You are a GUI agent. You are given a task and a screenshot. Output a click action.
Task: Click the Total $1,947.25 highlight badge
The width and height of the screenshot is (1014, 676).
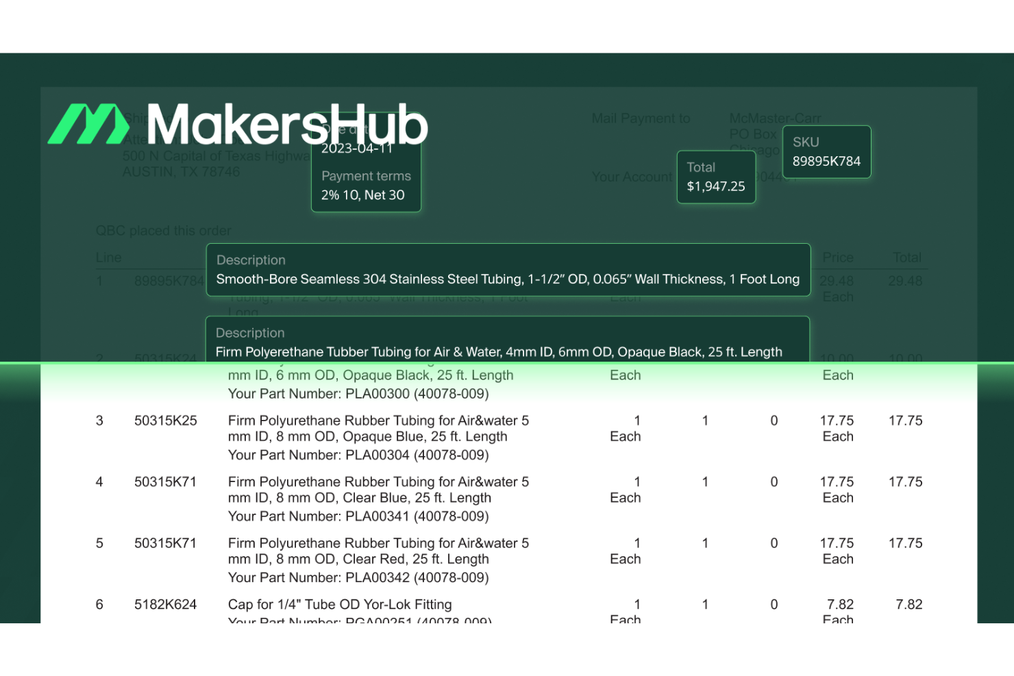click(x=716, y=177)
